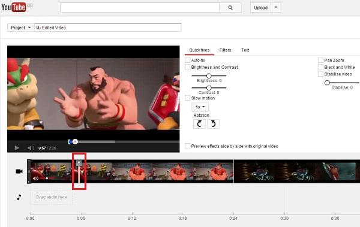Click the 0:12 timeline time label
The width and height of the screenshot is (360, 227).
(x=132, y=218)
